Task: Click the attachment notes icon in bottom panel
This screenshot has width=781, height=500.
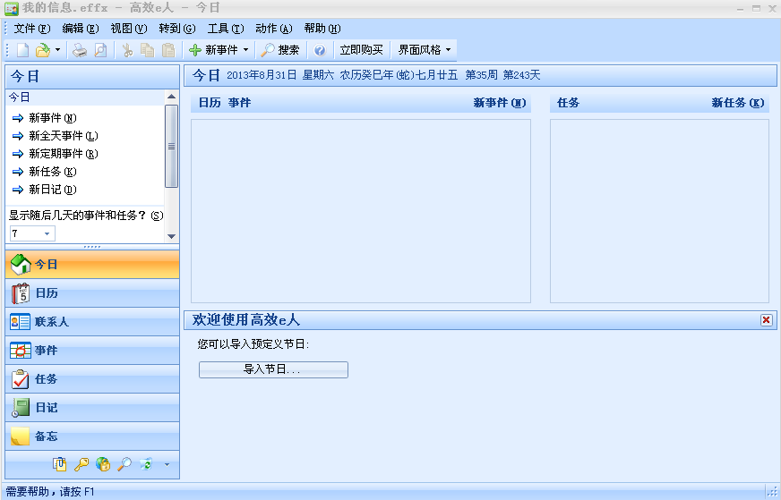Action: click(60, 464)
